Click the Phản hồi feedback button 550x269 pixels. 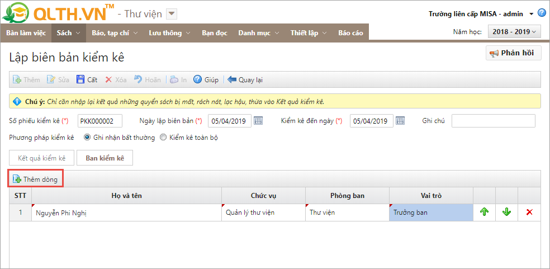(514, 53)
